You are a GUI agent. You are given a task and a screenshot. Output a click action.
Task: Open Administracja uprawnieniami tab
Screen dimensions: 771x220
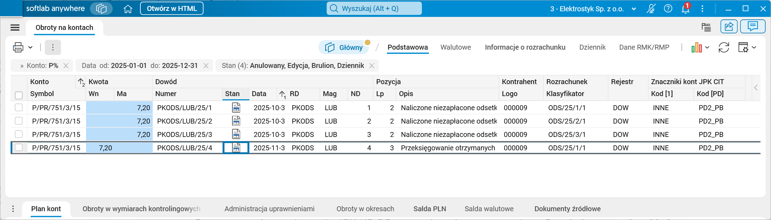tap(269, 209)
